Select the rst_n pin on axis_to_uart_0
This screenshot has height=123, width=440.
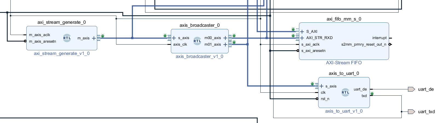[x=325, y=99]
